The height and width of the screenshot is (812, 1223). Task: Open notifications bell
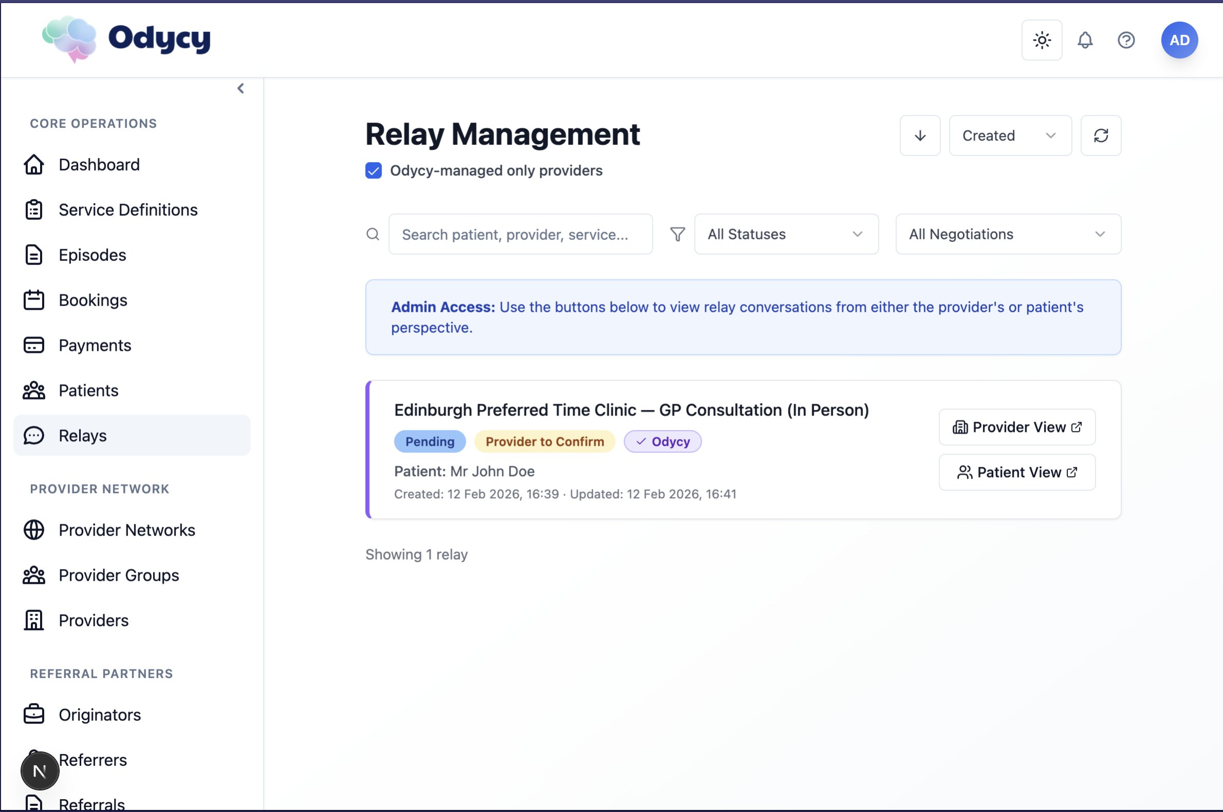1085,40
